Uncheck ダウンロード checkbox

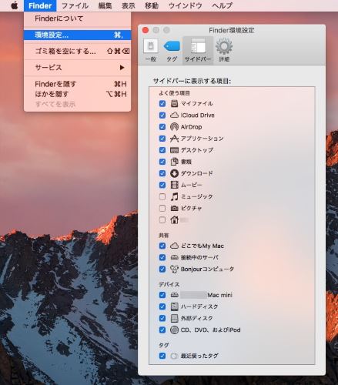(x=162, y=173)
